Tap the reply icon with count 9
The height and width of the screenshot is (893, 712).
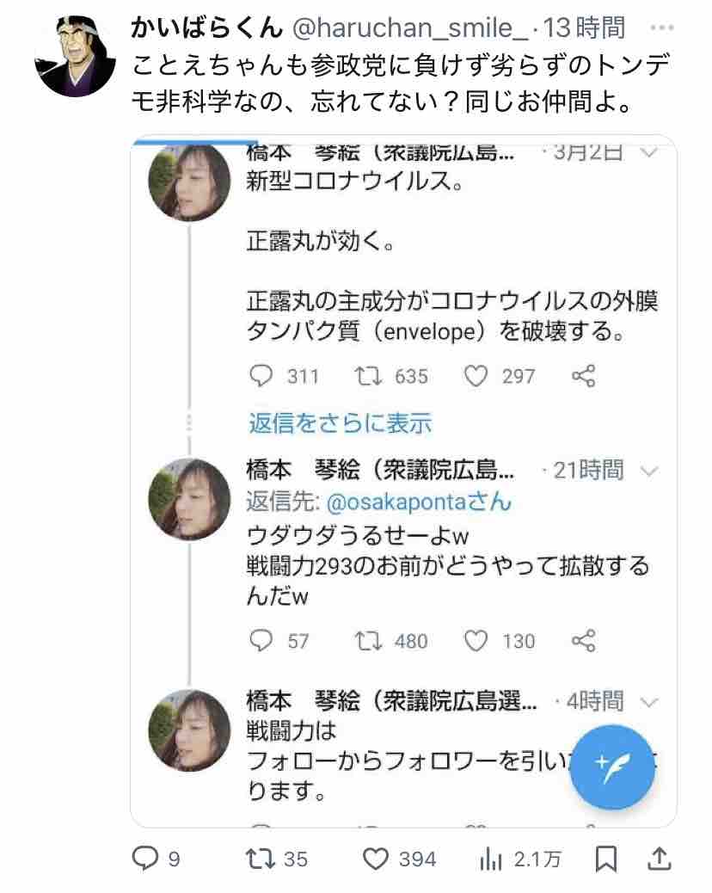click(144, 858)
